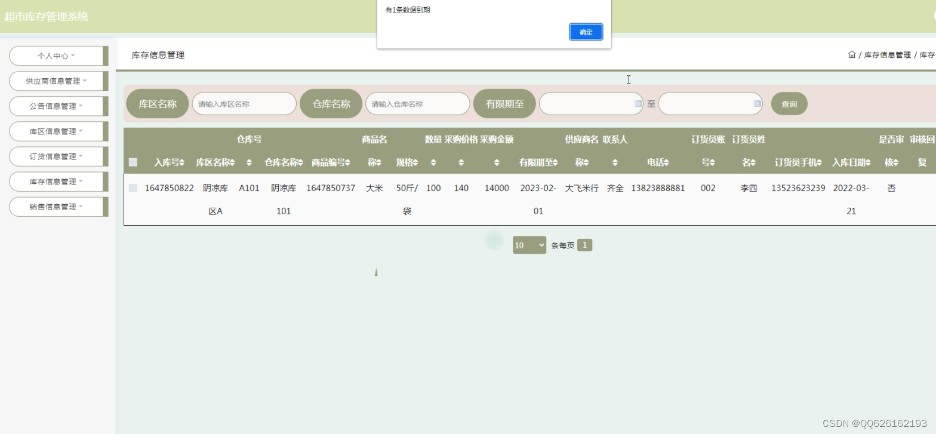Sort table by 商品名称 column
This screenshot has width=936, height=434.
378,162
